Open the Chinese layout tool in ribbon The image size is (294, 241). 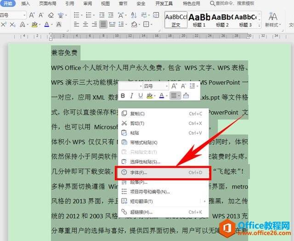(x=121, y=15)
